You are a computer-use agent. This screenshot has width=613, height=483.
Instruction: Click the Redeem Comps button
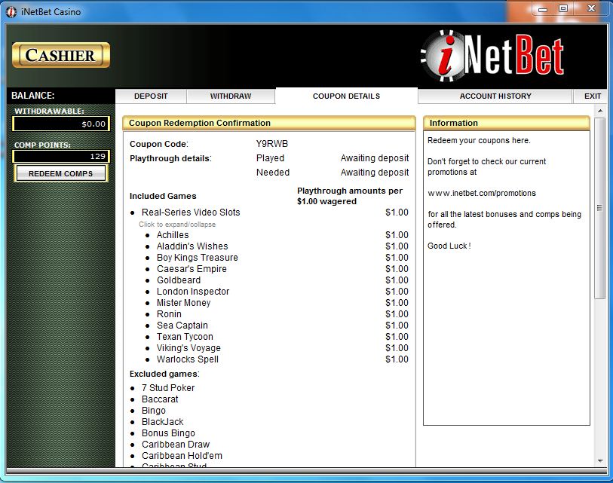pos(61,173)
